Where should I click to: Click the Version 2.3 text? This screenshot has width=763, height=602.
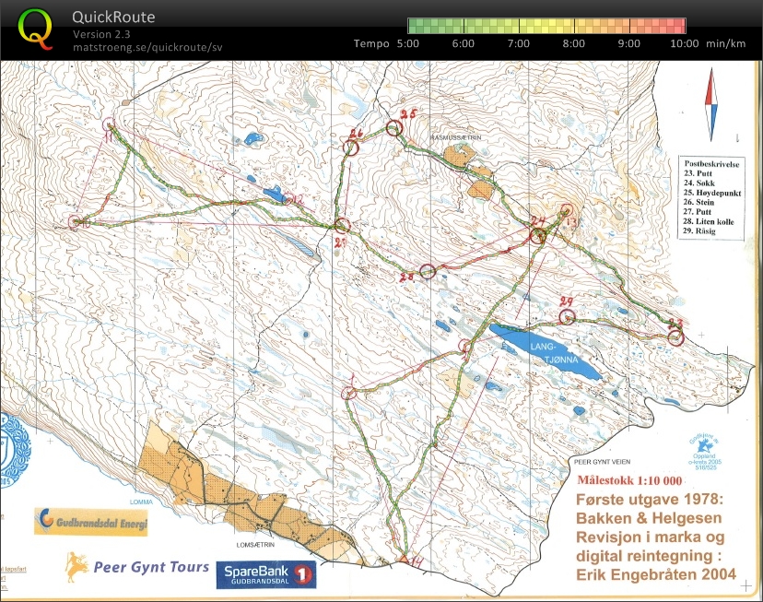coord(101,34)
